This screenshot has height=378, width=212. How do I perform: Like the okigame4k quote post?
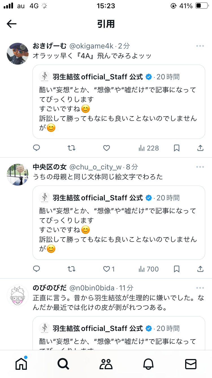pyautogui.click(x=106, y=148)
